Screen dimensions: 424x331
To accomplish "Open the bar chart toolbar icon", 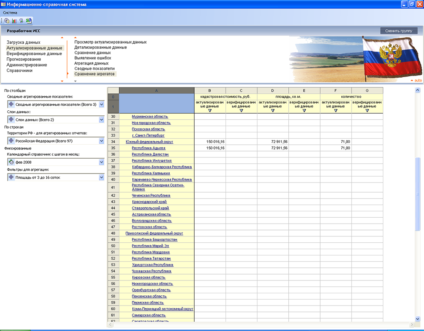I will click(x=14, y=20).
